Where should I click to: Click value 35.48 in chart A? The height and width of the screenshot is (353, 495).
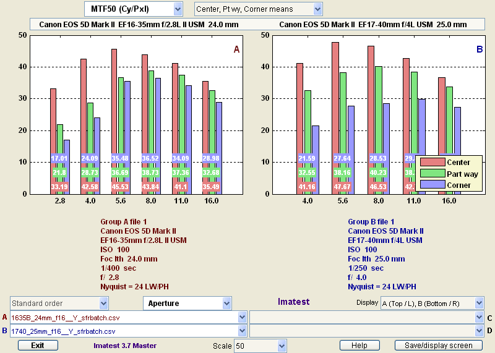[120, 158]
